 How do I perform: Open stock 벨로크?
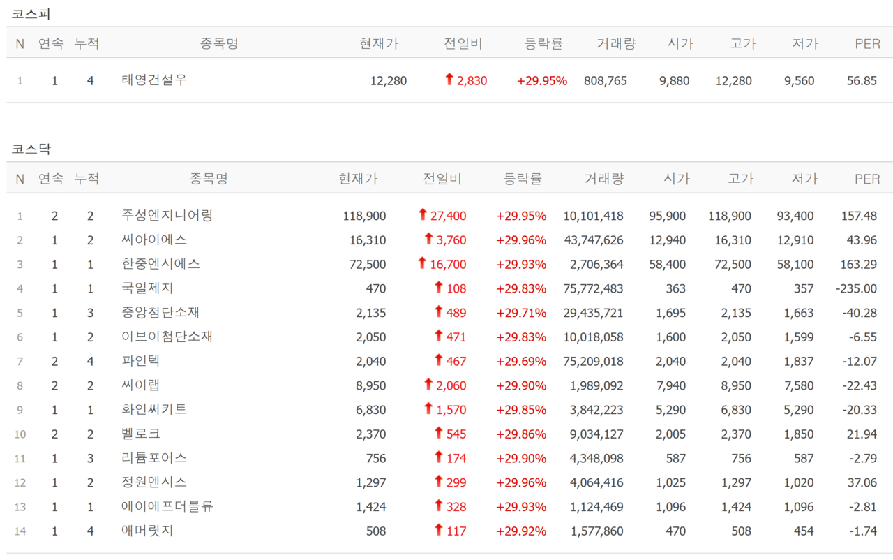[141, 434]
